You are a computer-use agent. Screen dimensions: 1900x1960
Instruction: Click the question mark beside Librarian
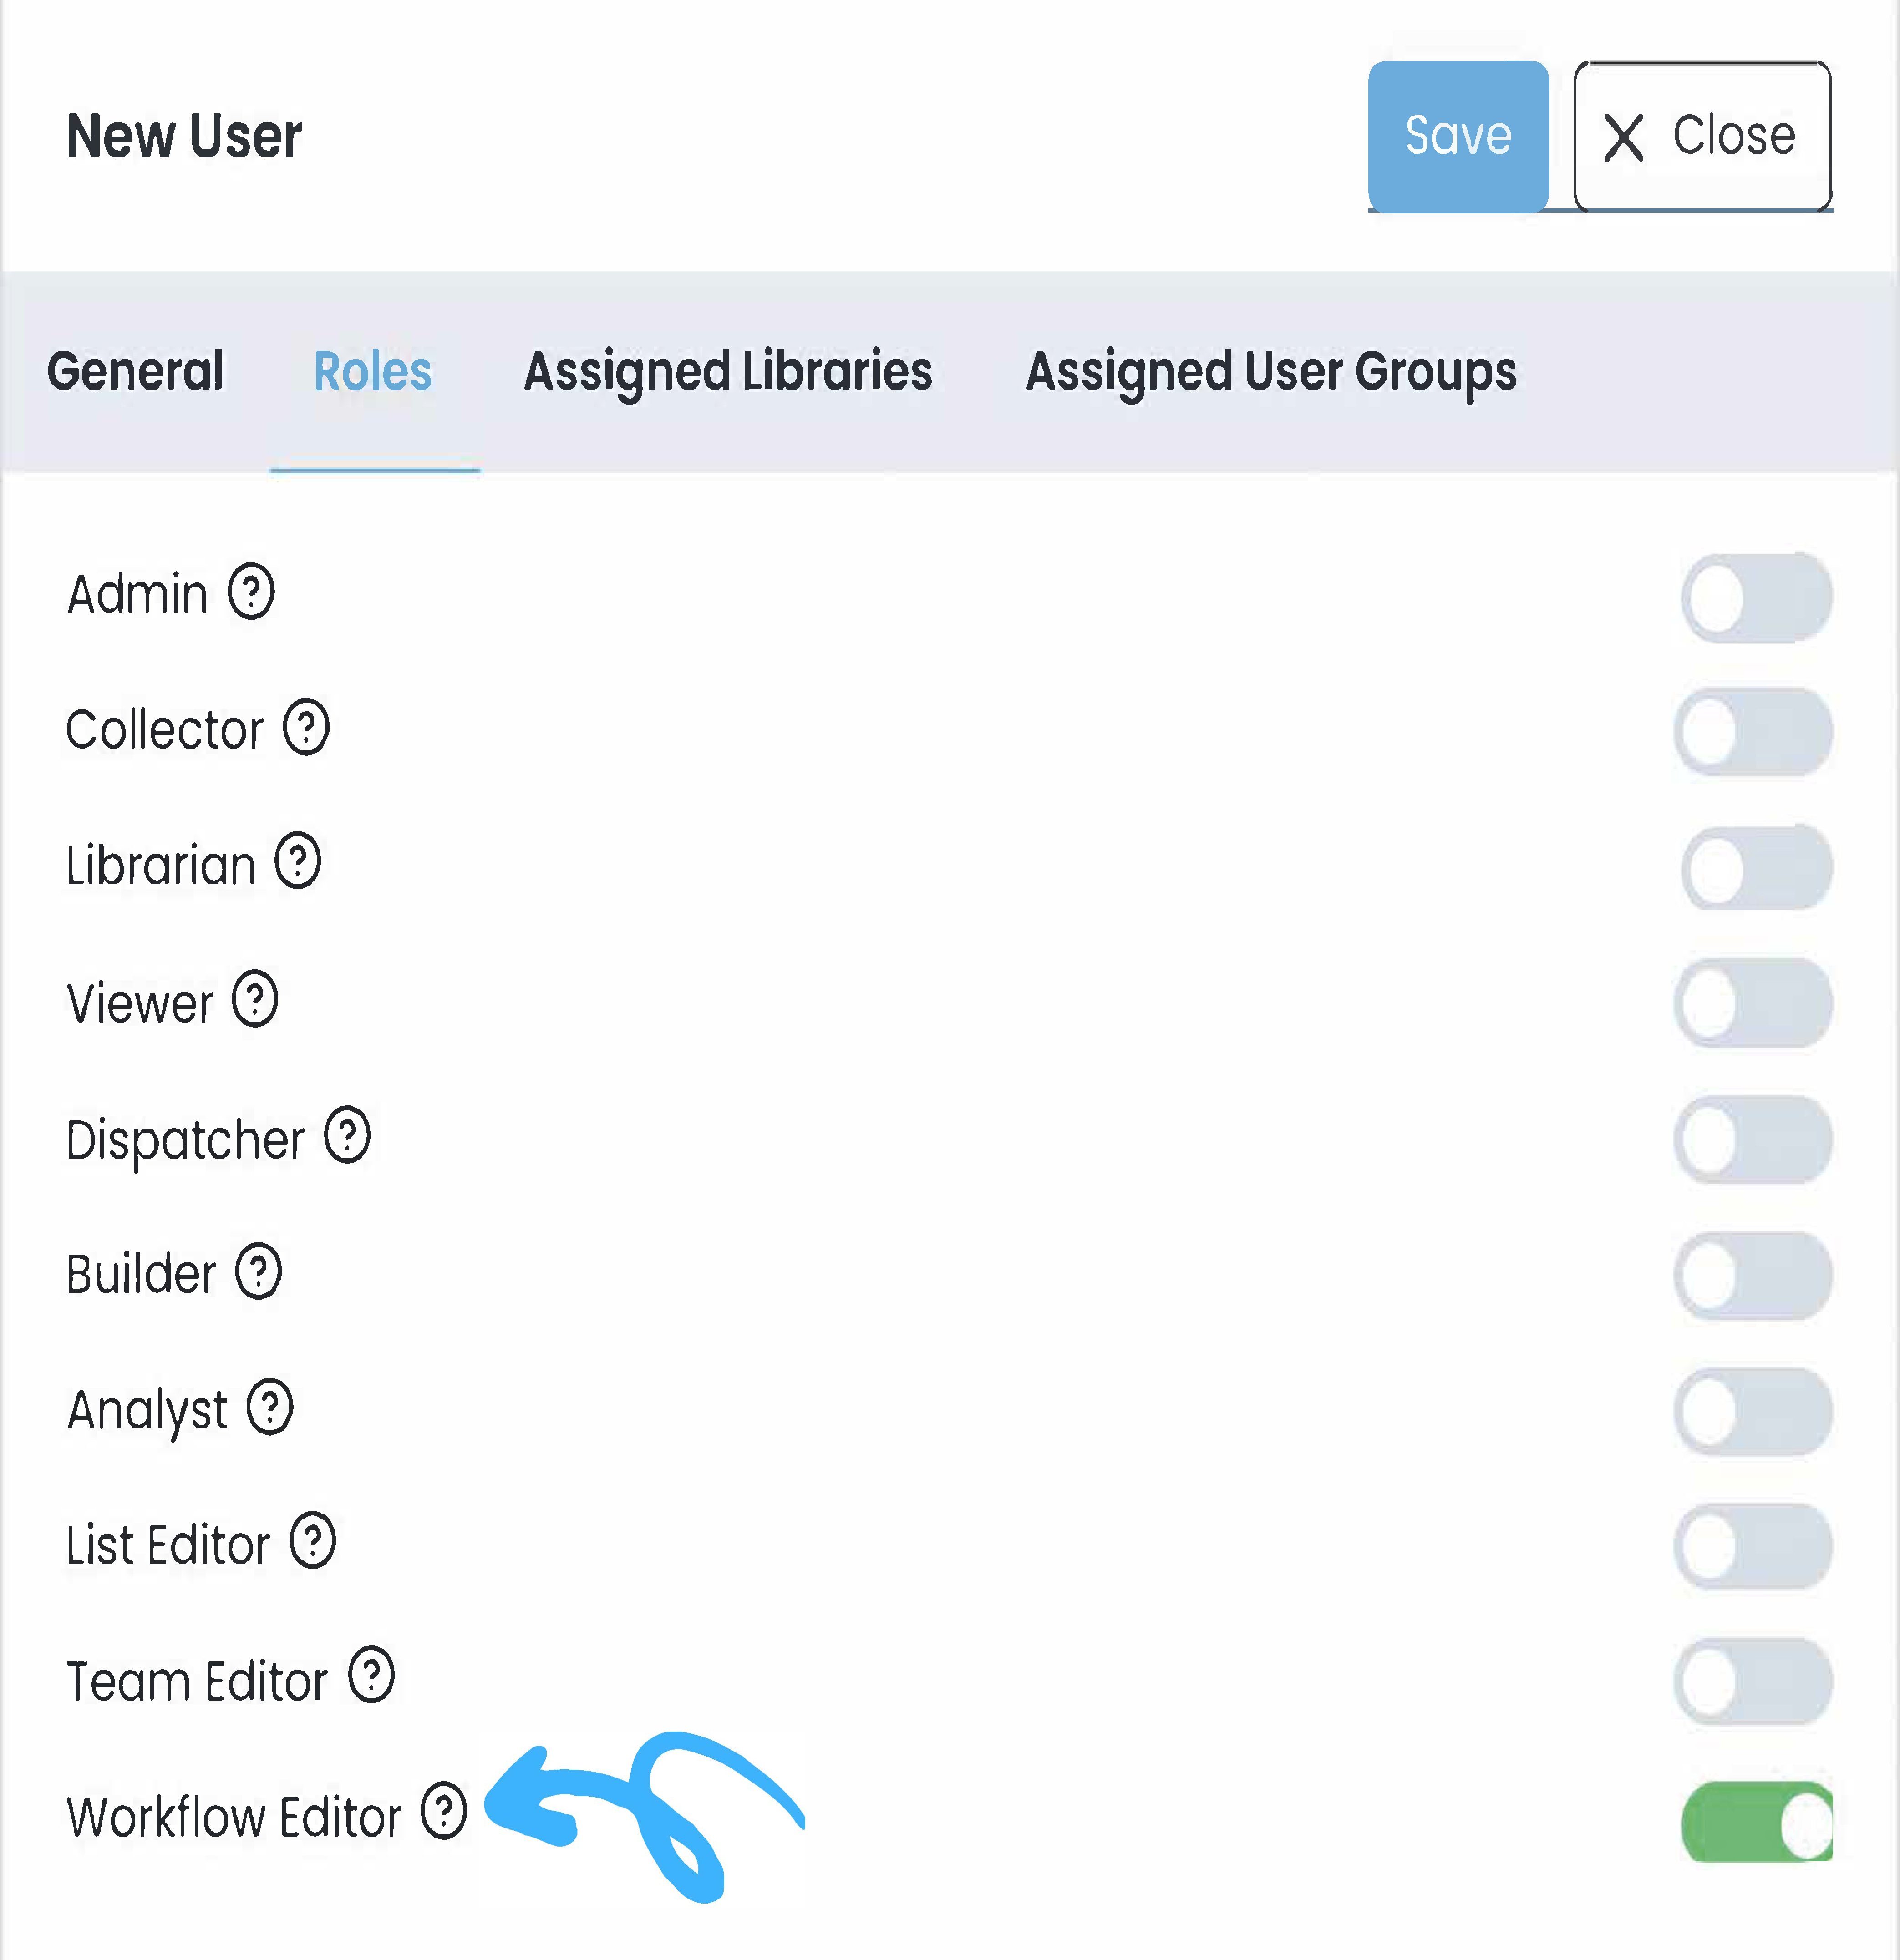[298, 861]
